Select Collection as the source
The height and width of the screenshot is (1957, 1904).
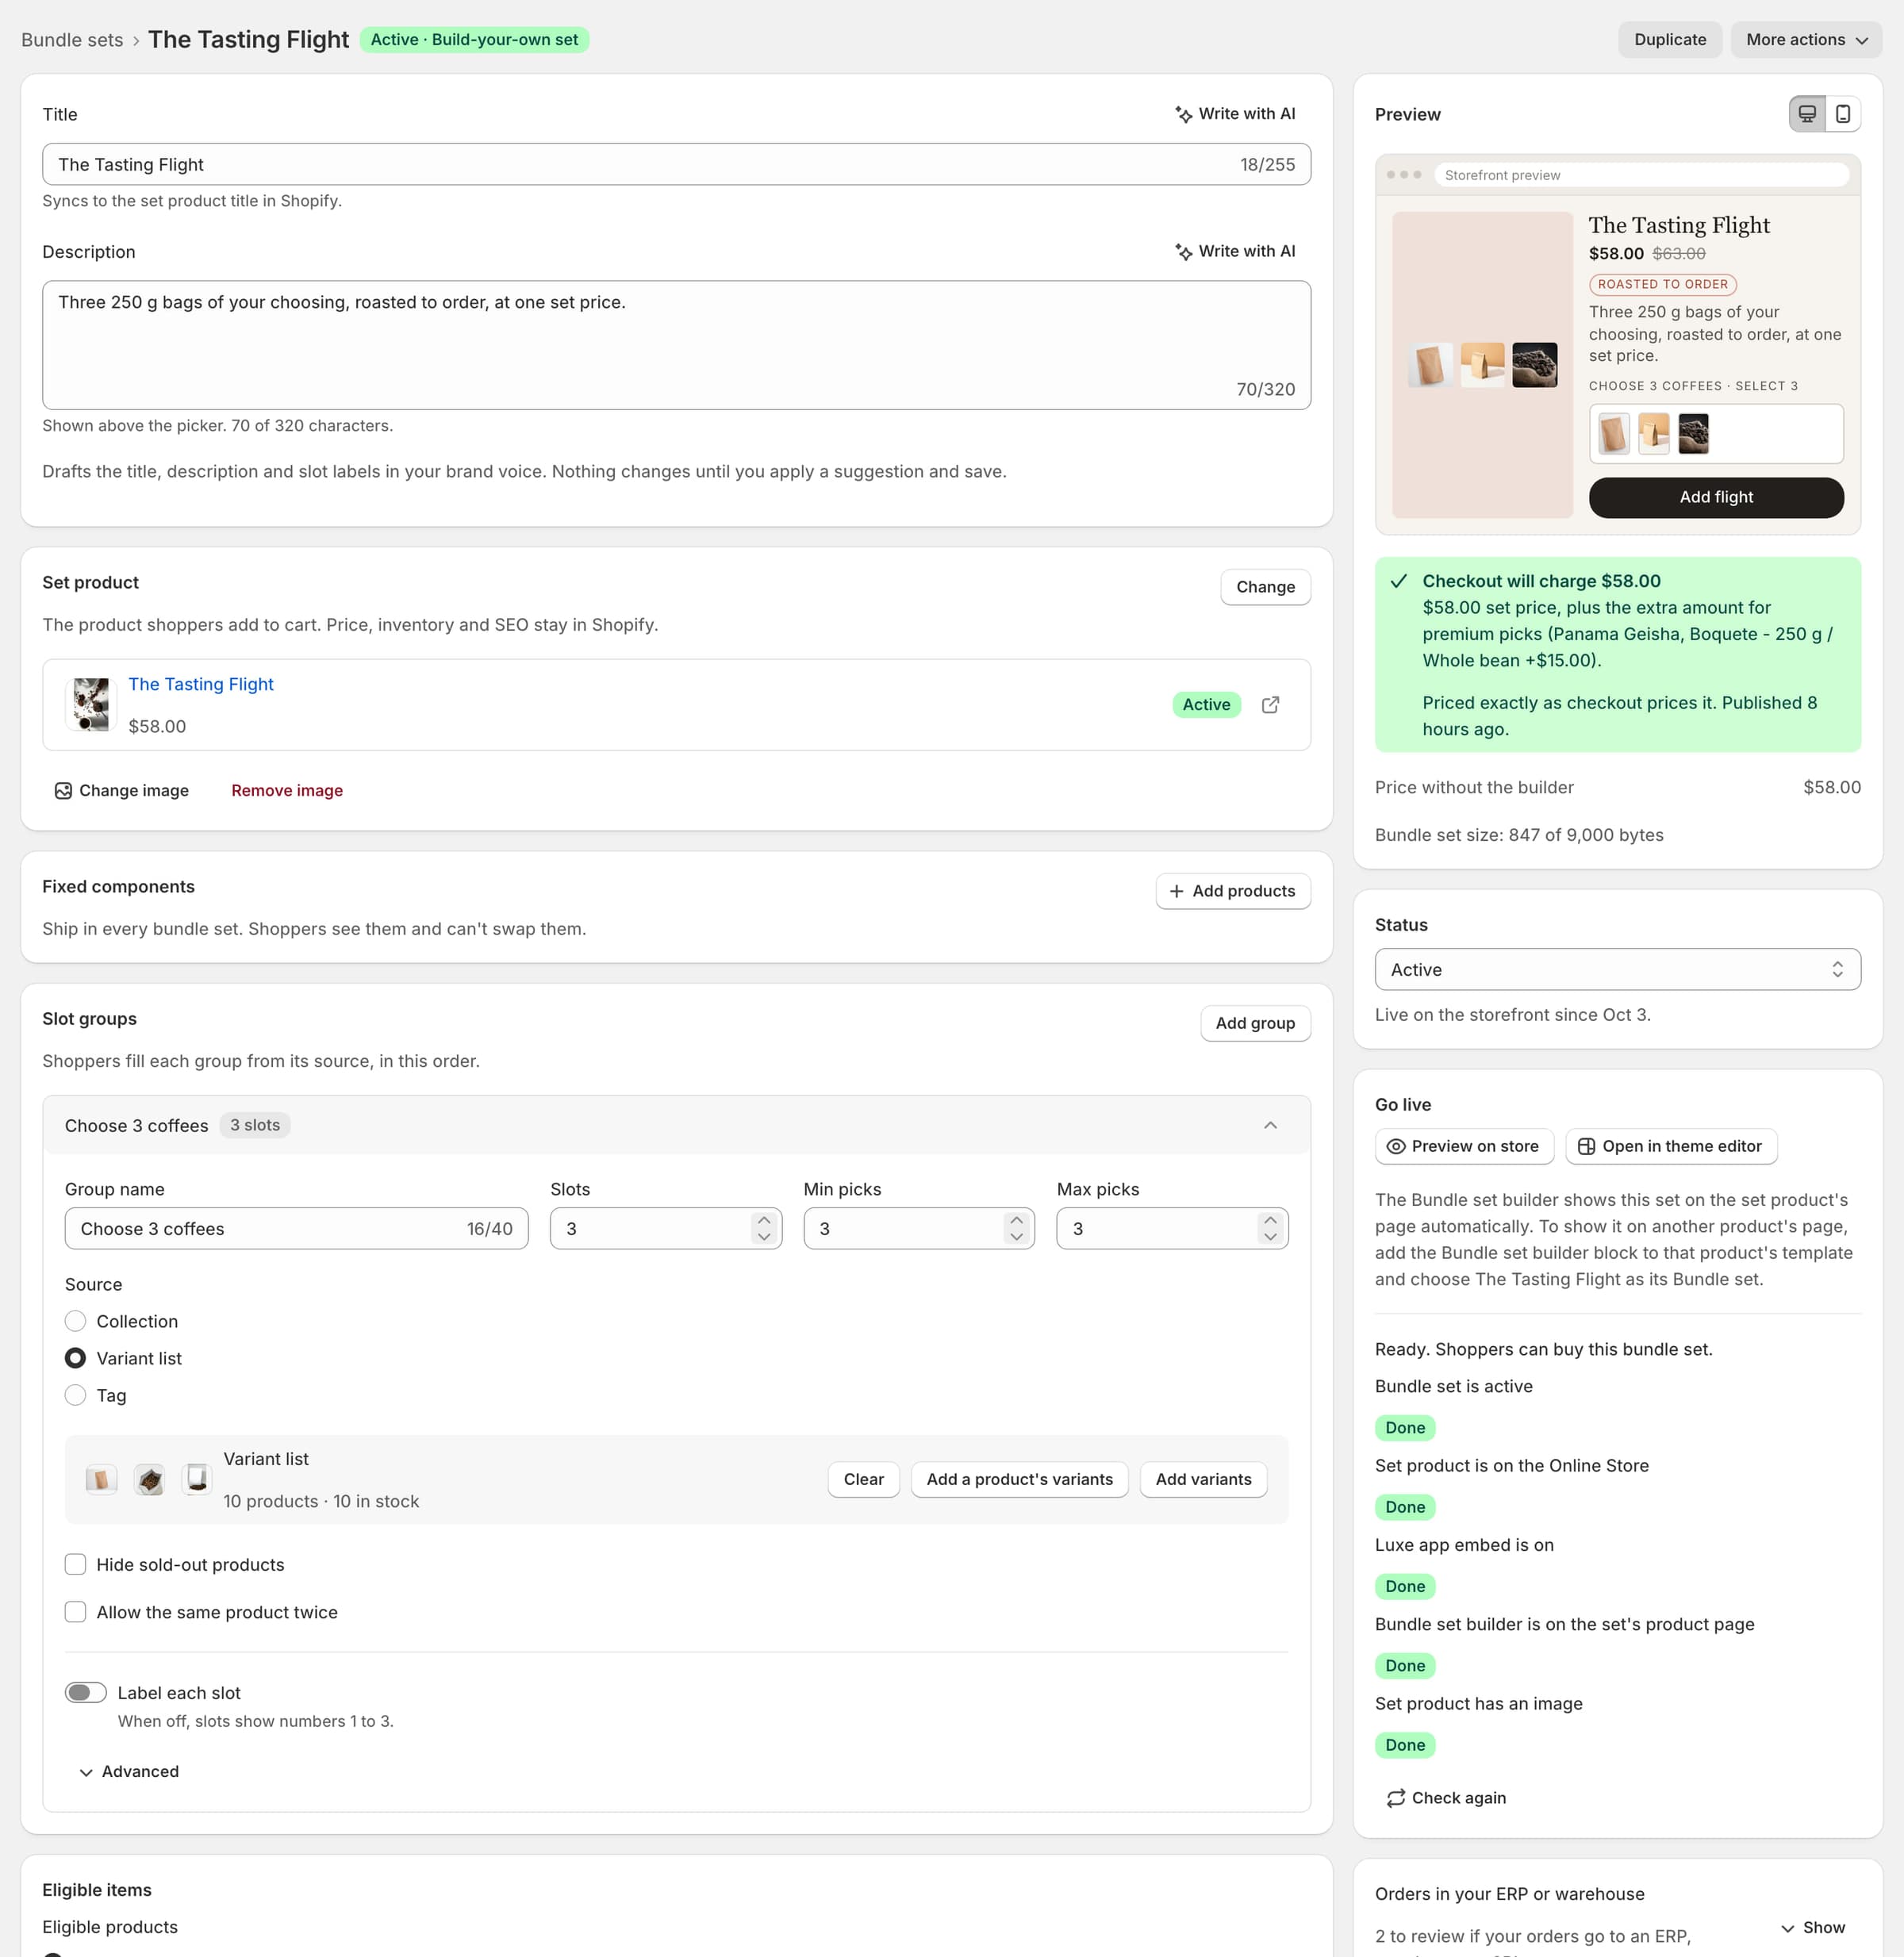(x=75, y=1321)
